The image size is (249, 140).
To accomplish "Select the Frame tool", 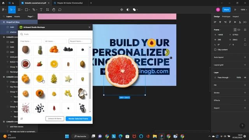I will (19, 10).
